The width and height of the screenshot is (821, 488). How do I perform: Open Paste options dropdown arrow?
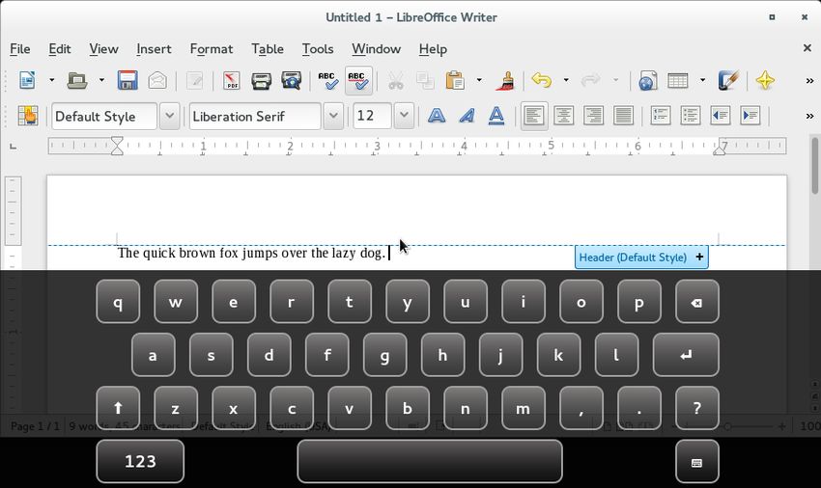478,81
